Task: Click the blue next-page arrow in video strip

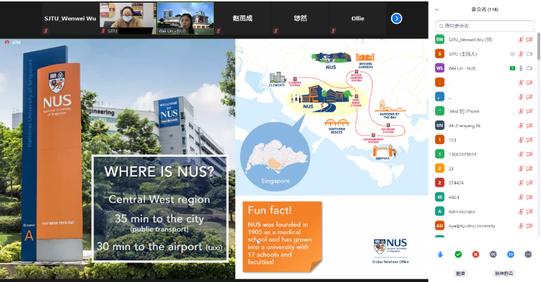Action: click(396, 18)
